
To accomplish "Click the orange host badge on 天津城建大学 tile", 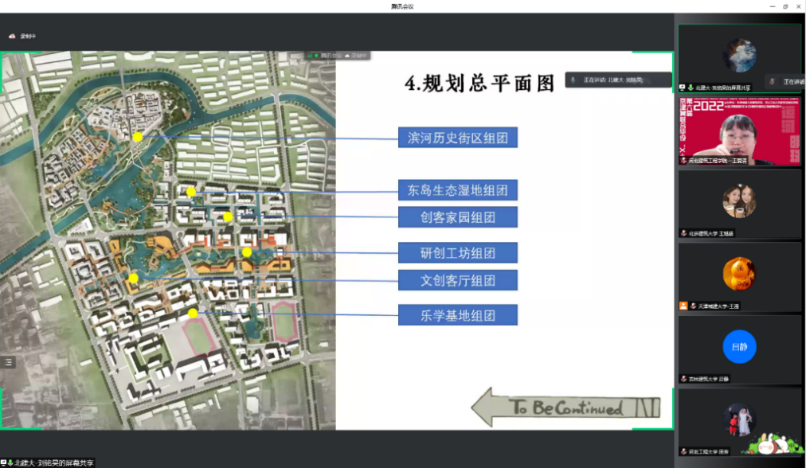I will tap(683, 306).
